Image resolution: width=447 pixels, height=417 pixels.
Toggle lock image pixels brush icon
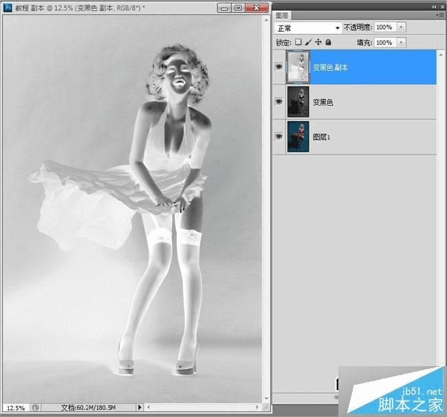[308, 42]
